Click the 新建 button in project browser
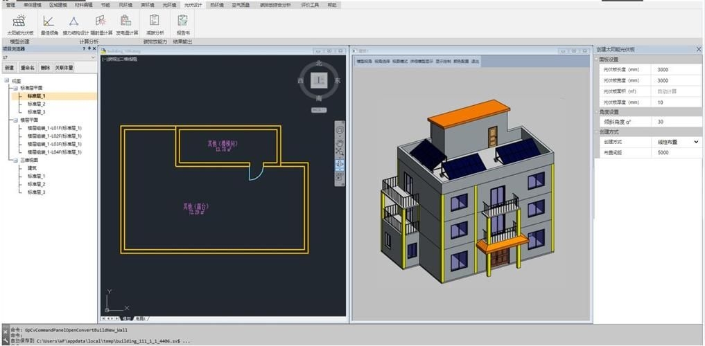This screenshot has height=346, width=705. [x=9, y=68]
